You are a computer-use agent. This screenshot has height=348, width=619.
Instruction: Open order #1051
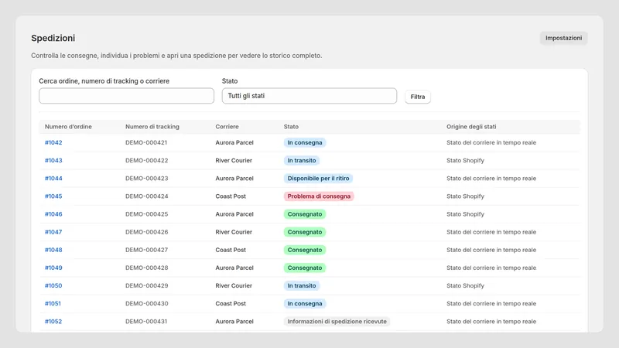pos(53,303)
